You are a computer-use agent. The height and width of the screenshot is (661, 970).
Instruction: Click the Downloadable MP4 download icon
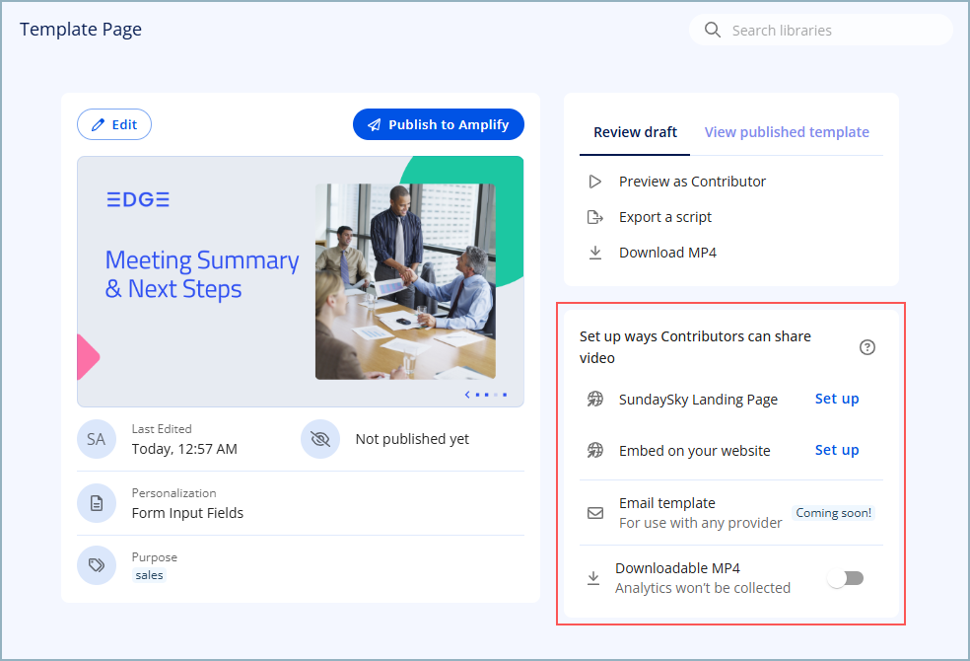tap(593, 578)
